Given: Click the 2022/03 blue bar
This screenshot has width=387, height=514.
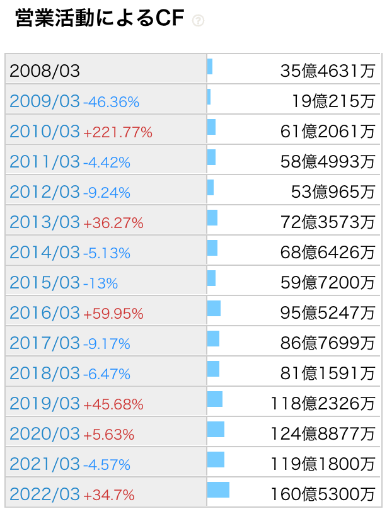Looking at the screenshot, I should pyautogui.click(x=218, y=490).
